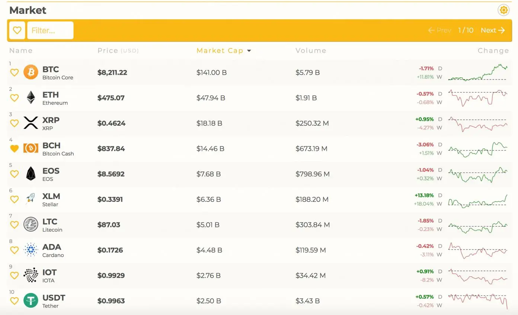Click the Bitcoin Core coin logo
518x315 pixels.
[x=31, y=72]
